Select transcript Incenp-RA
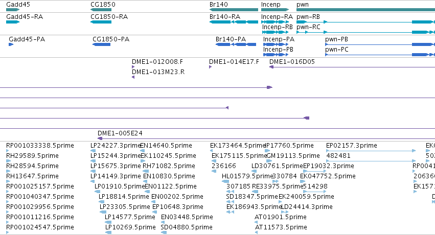Screen dimensions: 435x235 click(275, 22)
